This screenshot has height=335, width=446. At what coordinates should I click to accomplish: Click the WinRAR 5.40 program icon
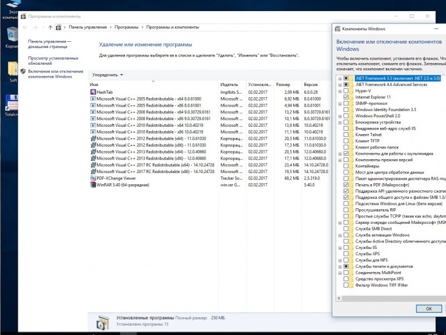point(93,185)
